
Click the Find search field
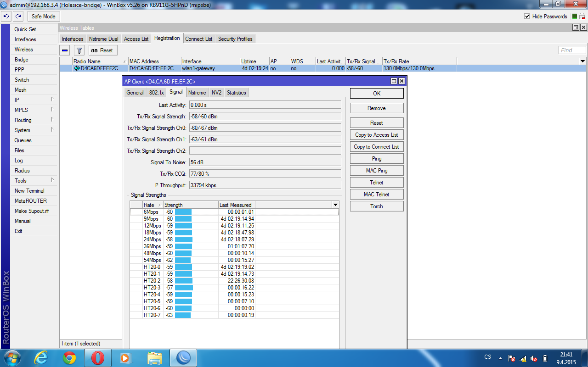click(572, 50)
